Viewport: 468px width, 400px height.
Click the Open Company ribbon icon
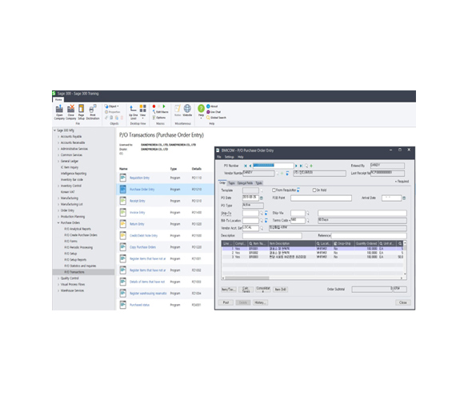pyautogui.click(x=59, y=112)
